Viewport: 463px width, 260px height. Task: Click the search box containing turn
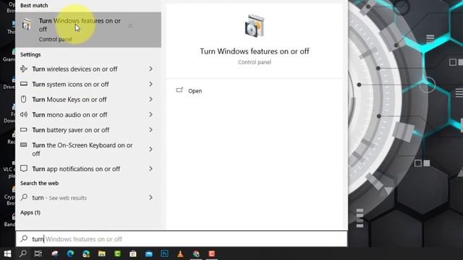point(182,239)
